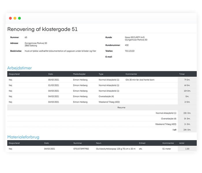
Task: Click Nej in the 01/03 2021 row
Action: pyautogui.click(x=10, y=85)
